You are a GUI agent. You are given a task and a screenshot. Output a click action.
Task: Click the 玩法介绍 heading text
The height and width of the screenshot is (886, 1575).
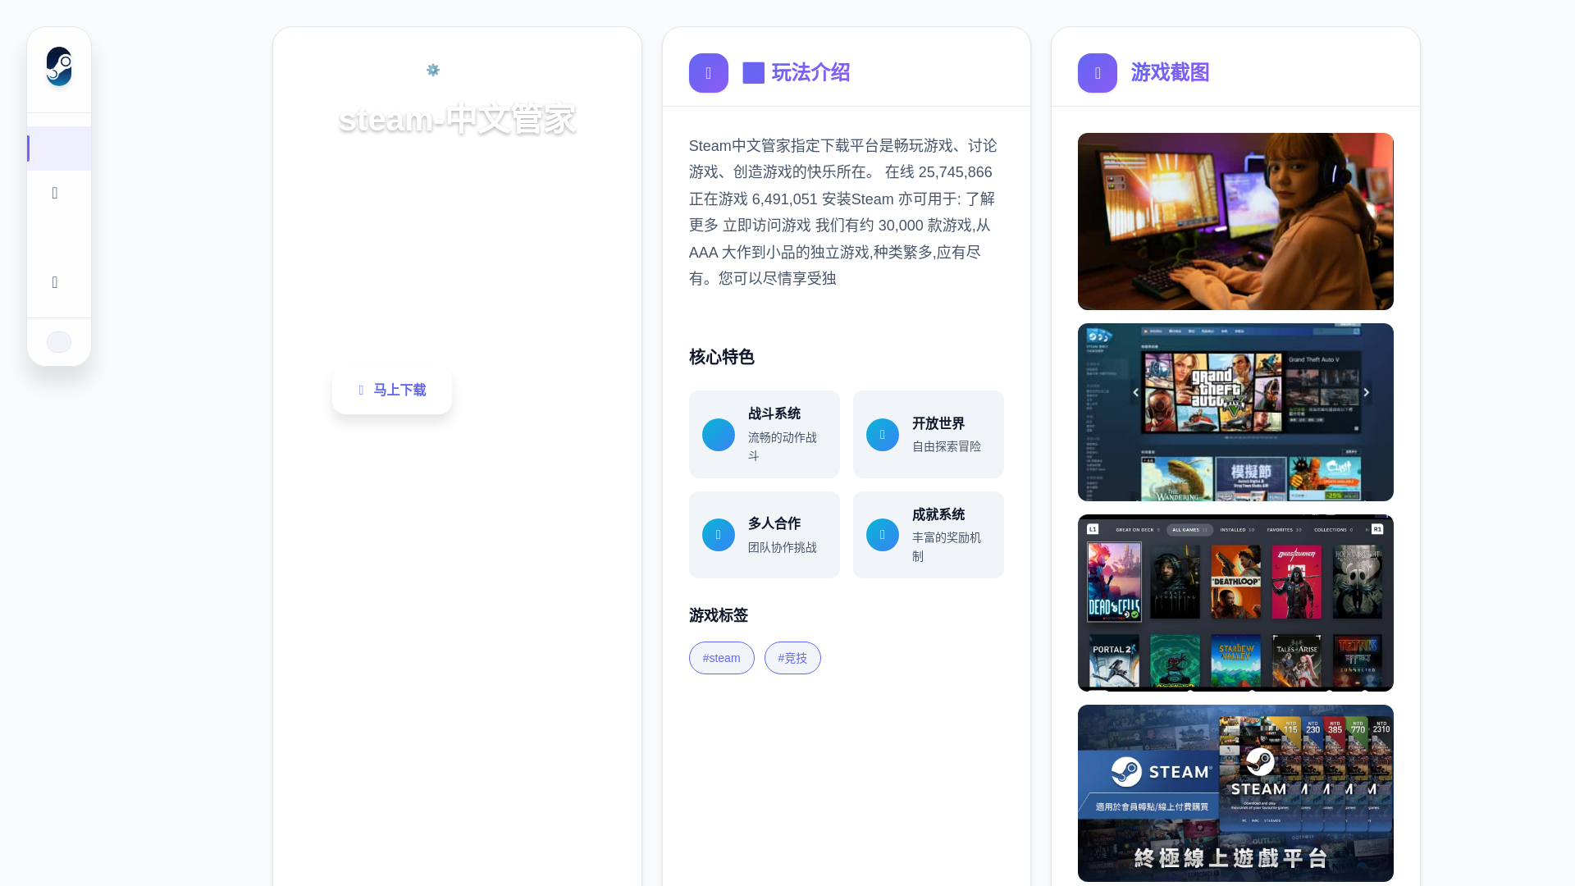(x=810, y=73)
